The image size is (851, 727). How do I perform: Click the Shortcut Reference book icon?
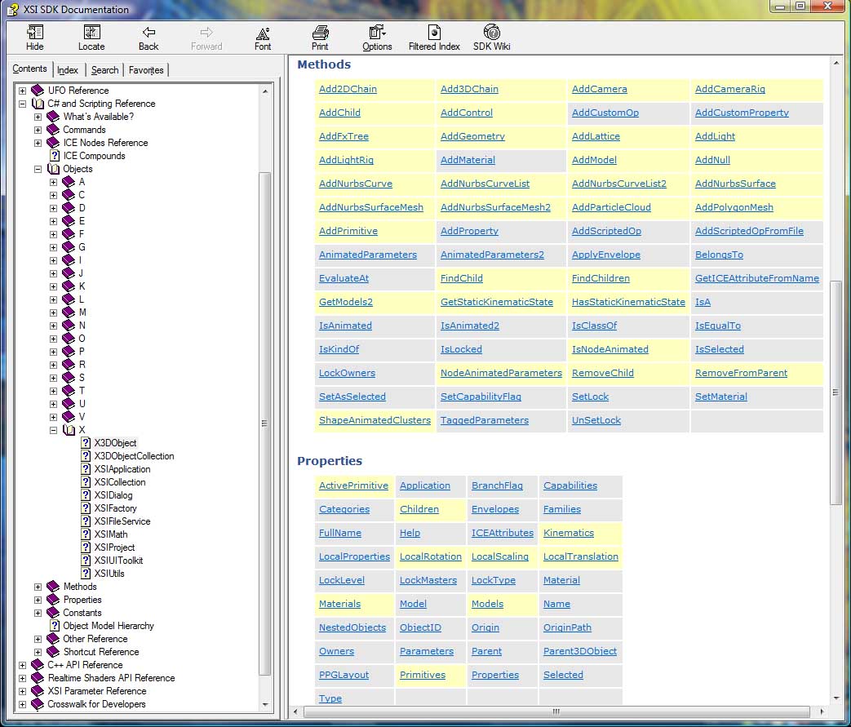coord(53,652)
